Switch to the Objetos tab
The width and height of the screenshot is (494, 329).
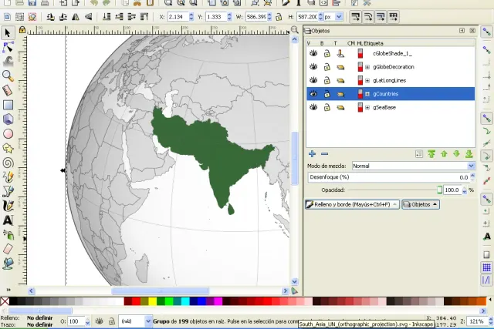click(x=421, y=204)
